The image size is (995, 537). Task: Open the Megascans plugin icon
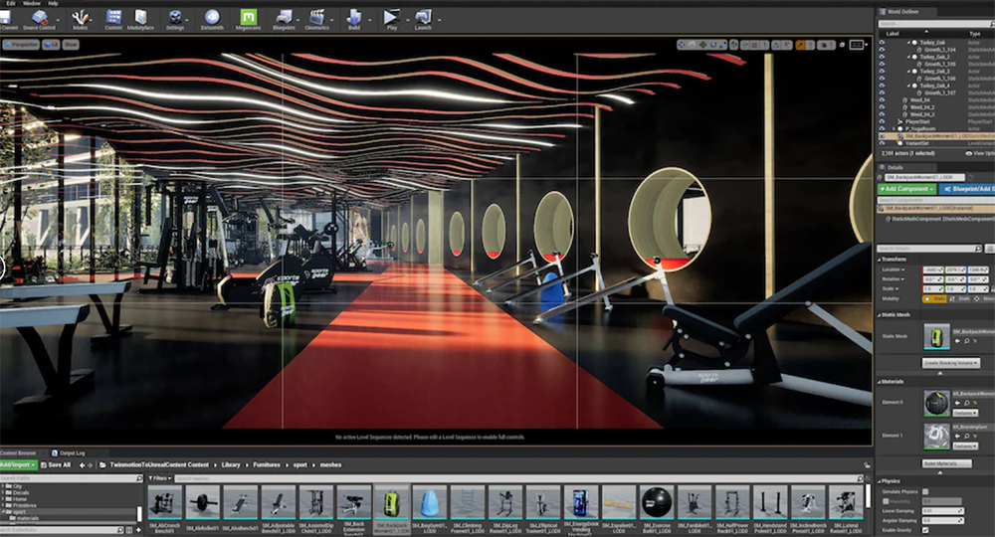click(248, 19)
